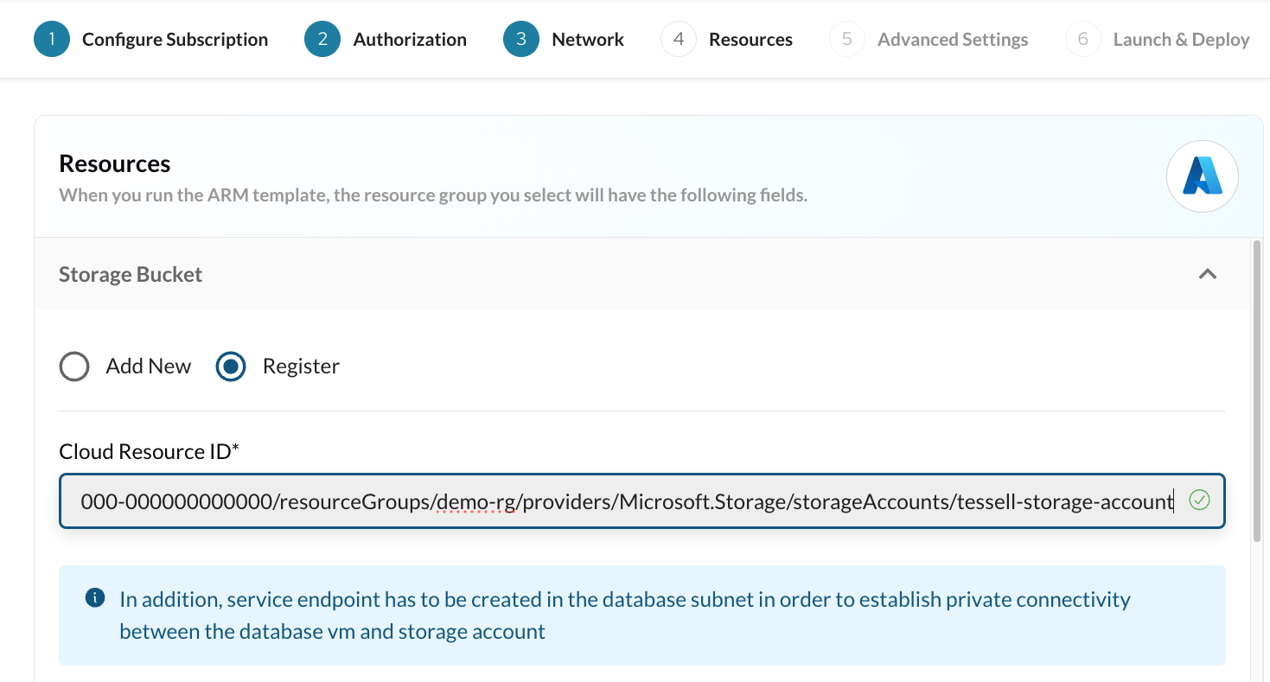The image size is (1270, 682).
Task: Click step 5 circle icon
Action: coord(847,40)
